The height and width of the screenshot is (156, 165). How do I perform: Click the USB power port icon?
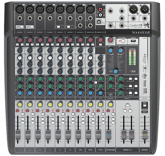133,41
